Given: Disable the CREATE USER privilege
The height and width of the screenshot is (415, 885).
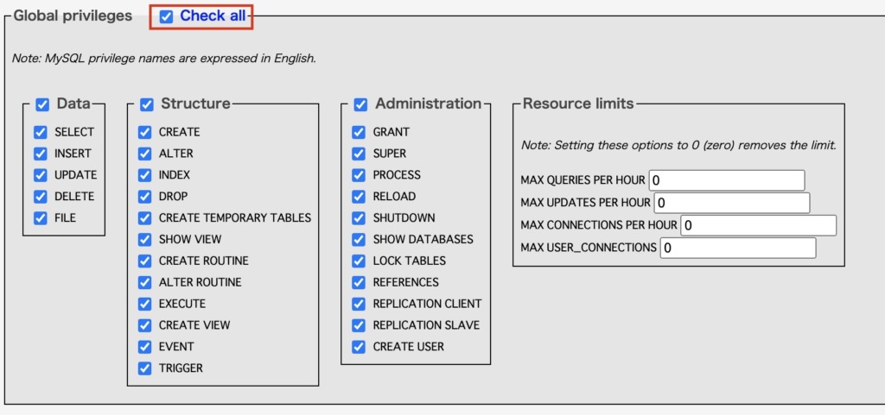Looking at the screenshot, I should [x=359, y=347].
